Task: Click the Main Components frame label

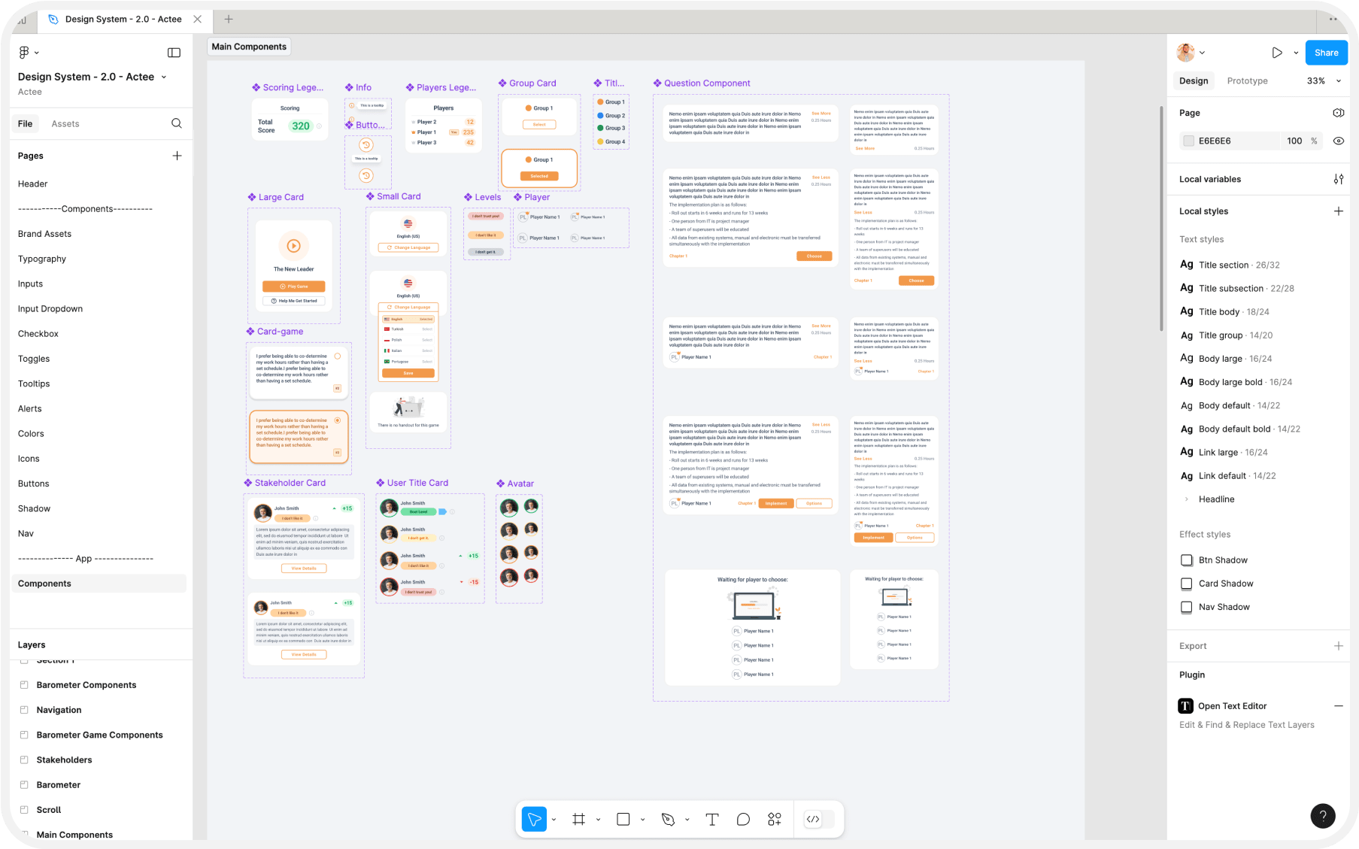Action: 249,47
